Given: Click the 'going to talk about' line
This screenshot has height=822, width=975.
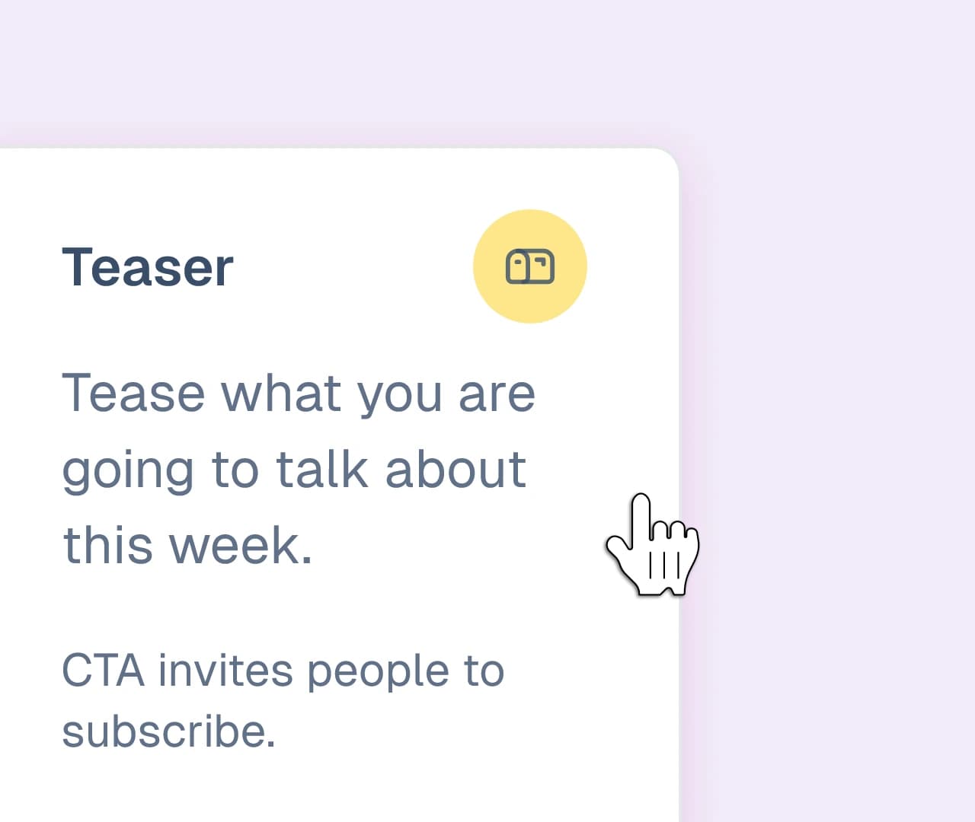Looking at the screenshot, I should point(293,470).
